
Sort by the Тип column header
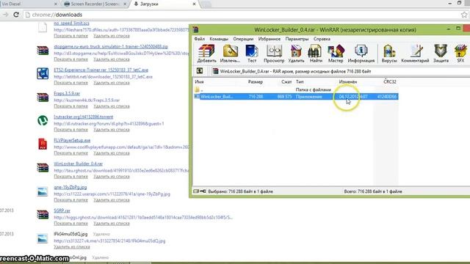300,81
